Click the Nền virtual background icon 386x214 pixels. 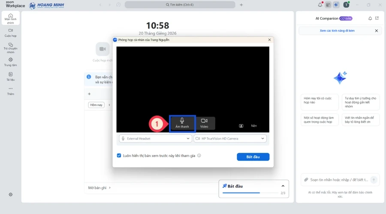tap(241, 126)
